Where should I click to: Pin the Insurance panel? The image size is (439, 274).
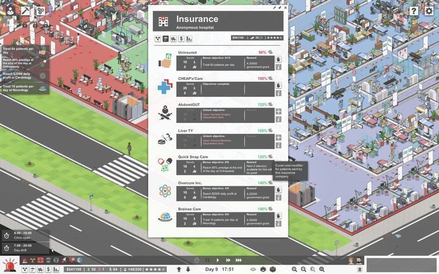(x=280, y=8)
